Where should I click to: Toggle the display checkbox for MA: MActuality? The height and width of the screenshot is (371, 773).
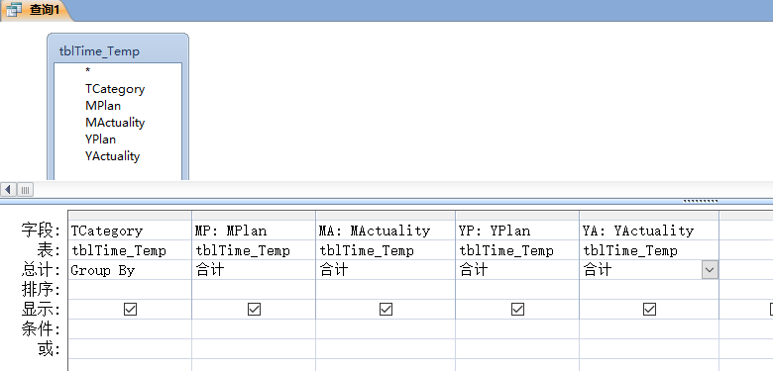[x=386, y=309]
